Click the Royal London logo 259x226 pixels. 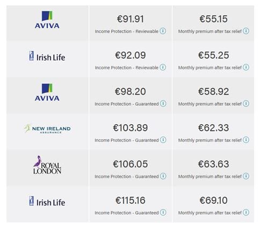(47, 165)
